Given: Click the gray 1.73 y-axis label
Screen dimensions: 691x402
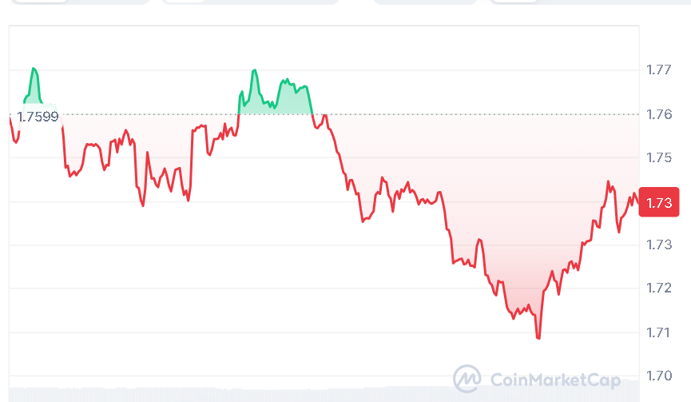Looking at the screenshot, I should pyautogui.click(x=658, y=245).
